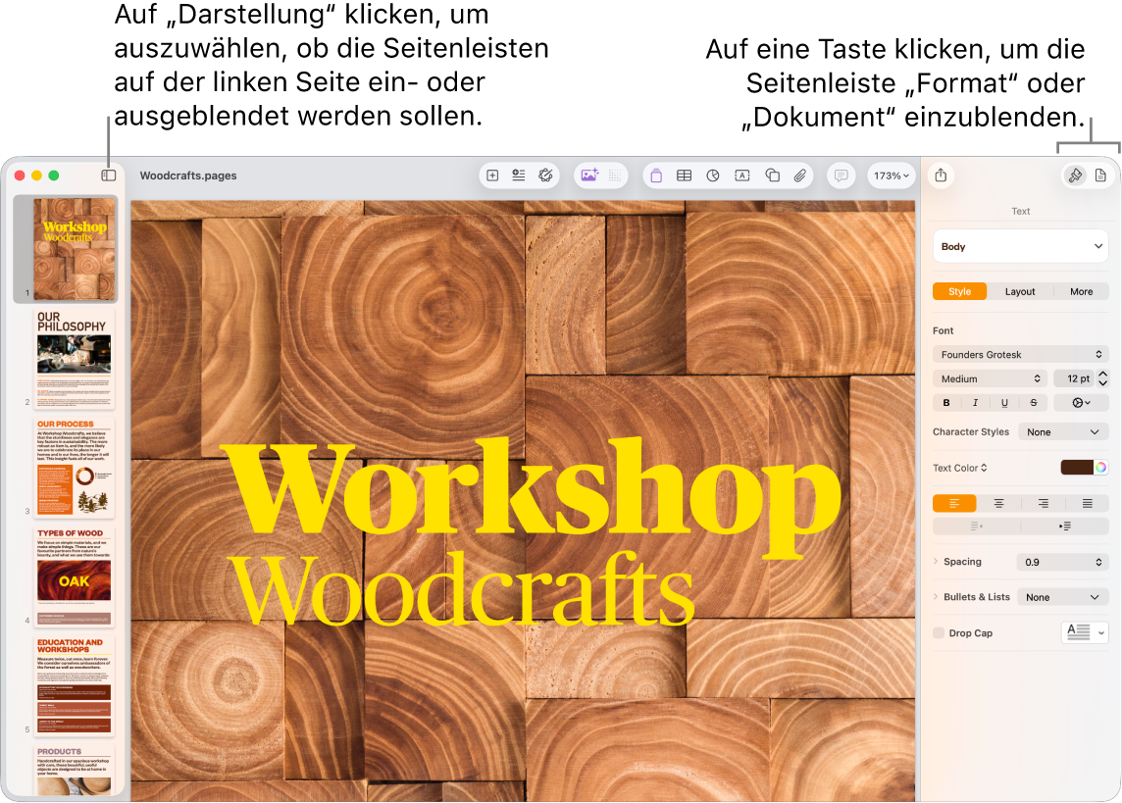Image resolution: width=1122 pixels, height=803 pixels.
Task: Open advanced text options gear menu
Action: point(1081,403)
